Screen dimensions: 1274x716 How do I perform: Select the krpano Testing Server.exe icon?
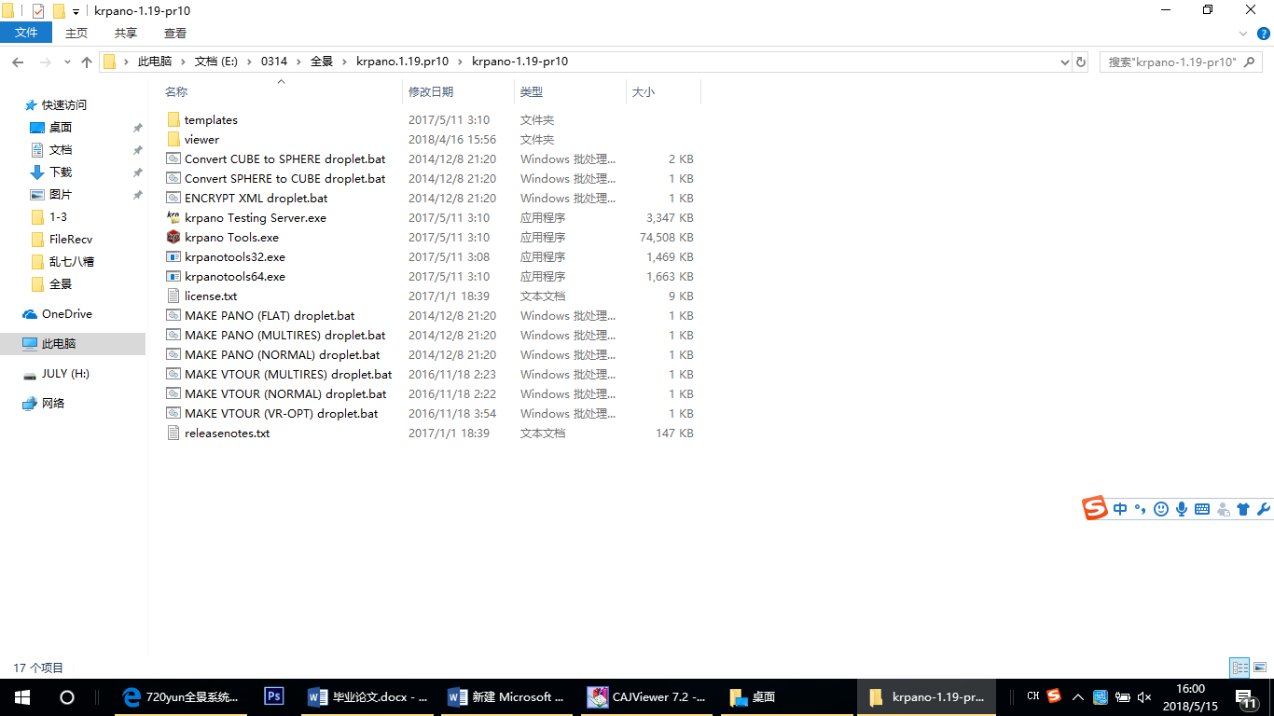pyautogui.click(x=173, y=217)
